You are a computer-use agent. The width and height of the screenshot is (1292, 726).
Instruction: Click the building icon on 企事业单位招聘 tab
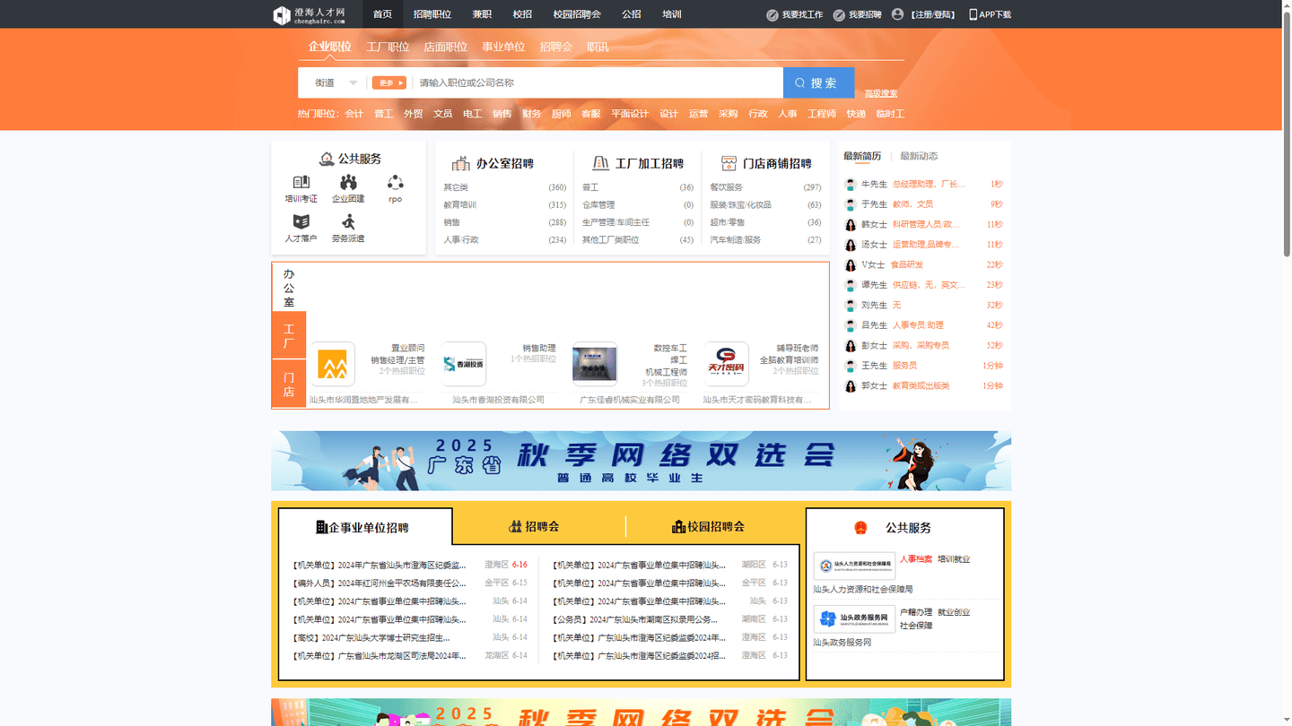(321, 527)
